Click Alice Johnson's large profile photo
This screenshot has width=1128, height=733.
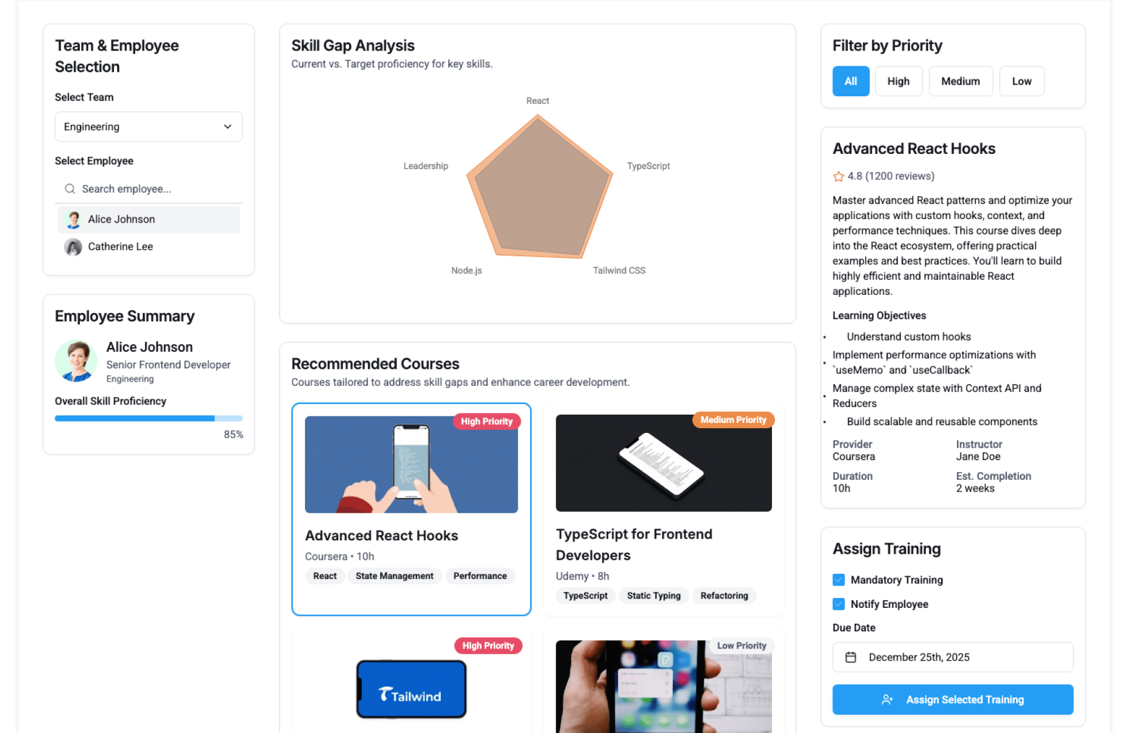(76, 361)
